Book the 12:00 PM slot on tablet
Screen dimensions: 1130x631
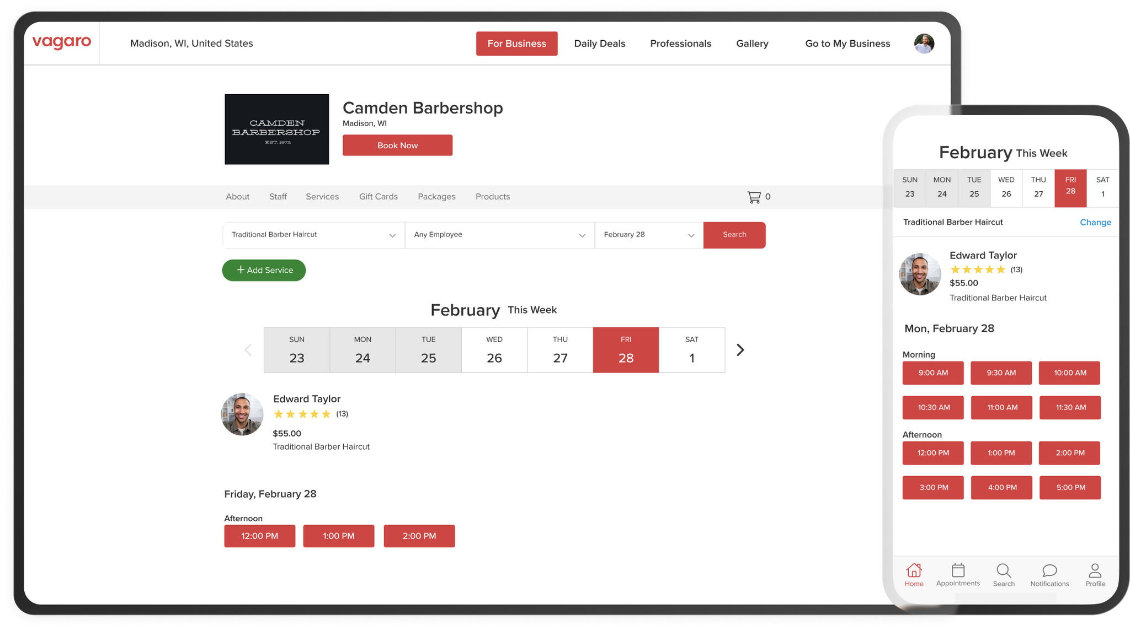tap(260, 536)
